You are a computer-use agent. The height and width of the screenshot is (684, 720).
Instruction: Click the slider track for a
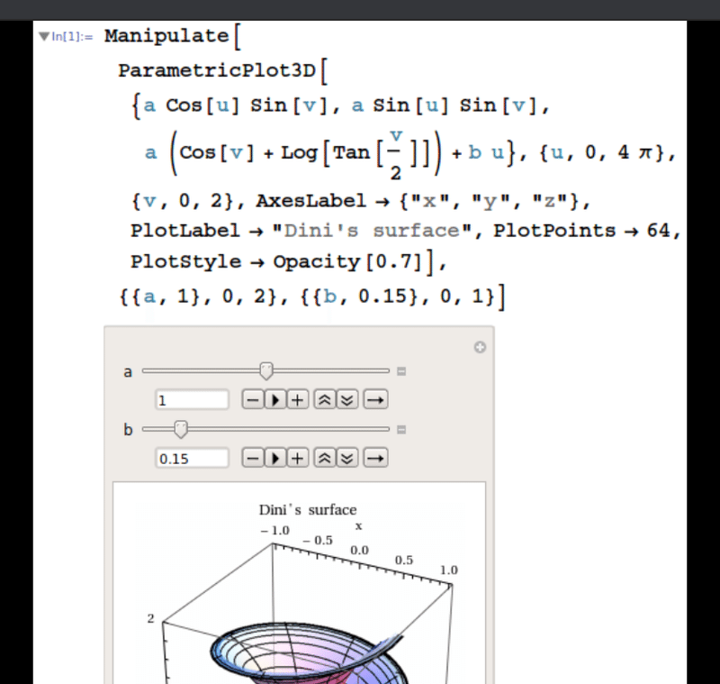click(265, 370)
